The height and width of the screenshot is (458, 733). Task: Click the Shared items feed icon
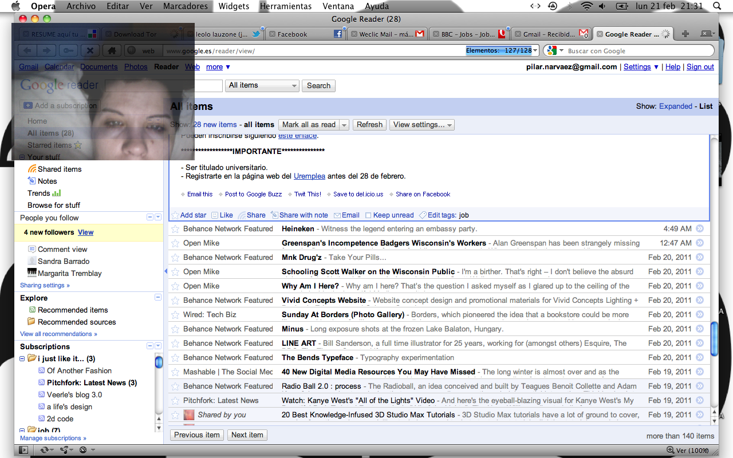pyautogui.click(x=32, y=169)
